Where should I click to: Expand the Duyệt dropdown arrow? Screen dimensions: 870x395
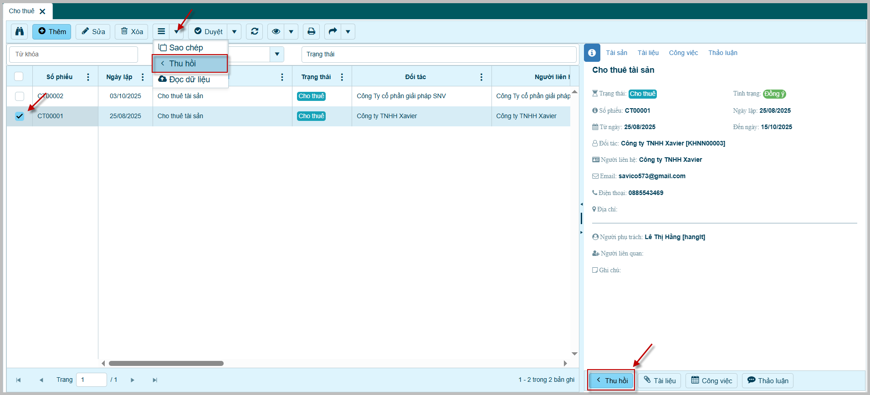click(234, 31)
